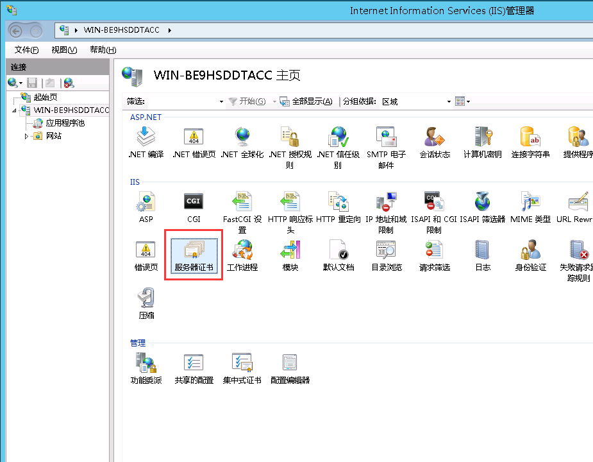
Task: Open the 视图(V) menu
Action: click(63, 50)
